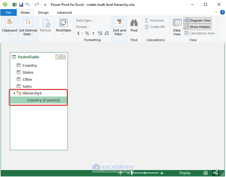
Task: Grab the window resize grip corner
Action: tap(223, 174)
